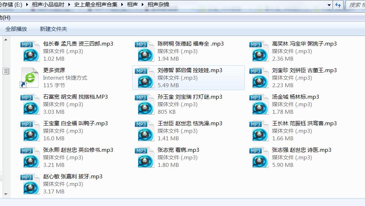Expand the arrow after 史上最全相声合集
Image resolution: width=365 pixels, height=206 pixels.
click(x=122, y=4)
